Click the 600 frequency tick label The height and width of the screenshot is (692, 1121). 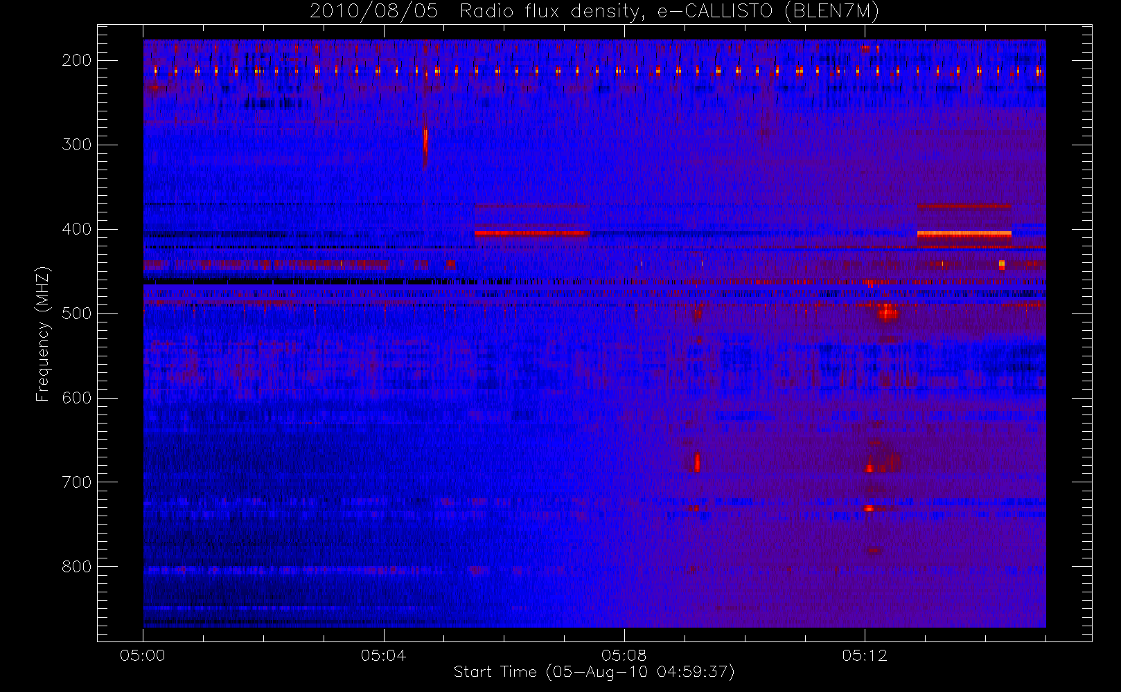tap(76, 398)
